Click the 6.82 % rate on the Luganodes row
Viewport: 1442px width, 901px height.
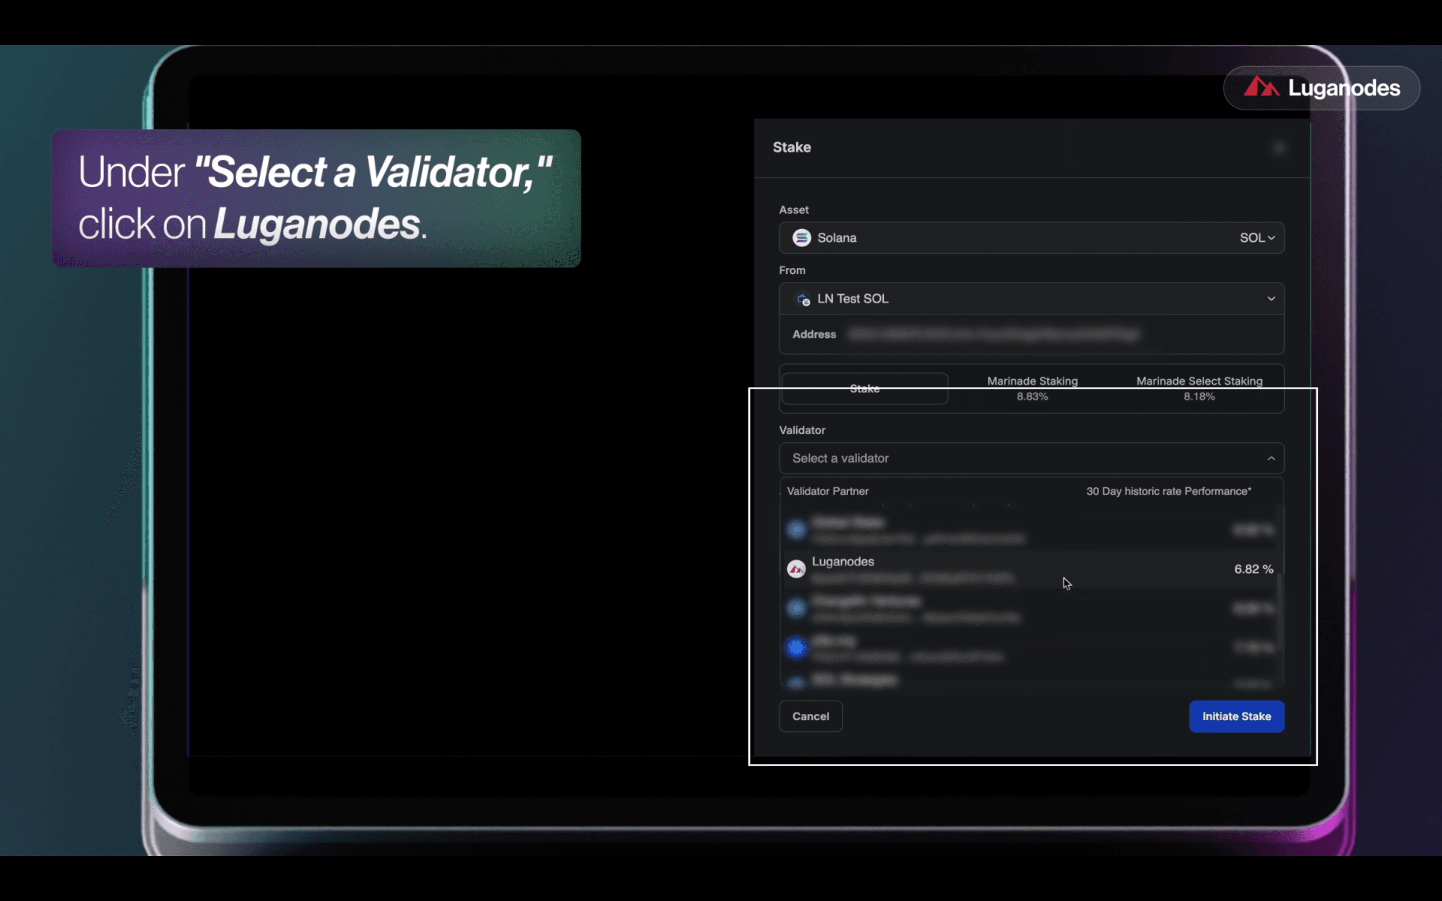pos(1253,569)
